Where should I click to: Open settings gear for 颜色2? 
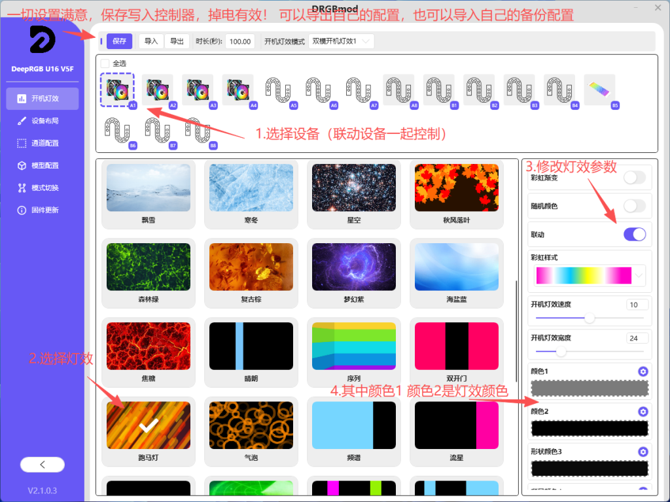coord(643,412)
